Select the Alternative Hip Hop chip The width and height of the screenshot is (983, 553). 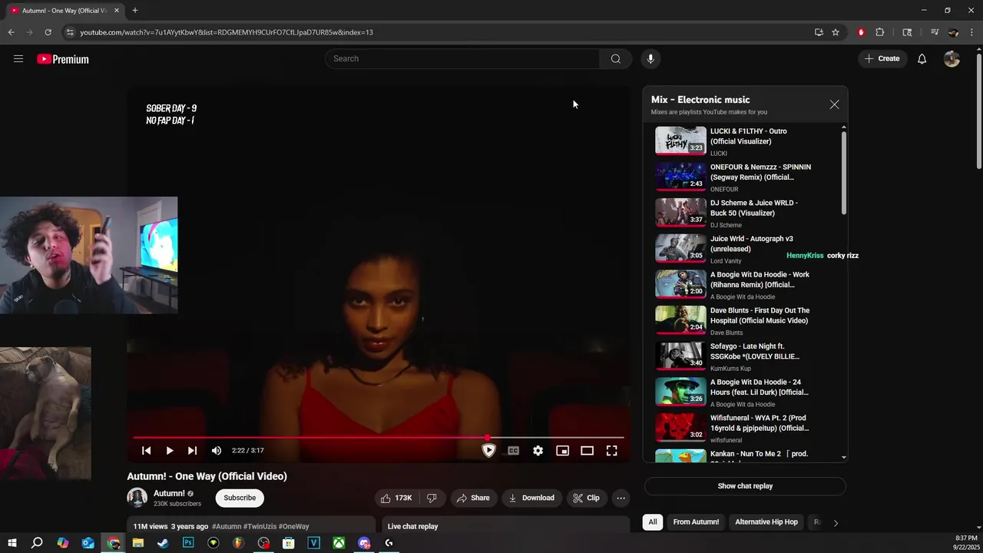click(x=766, y=522)
